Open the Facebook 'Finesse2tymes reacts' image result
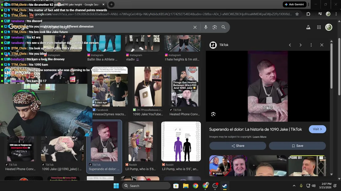 (x=110, y=86)
